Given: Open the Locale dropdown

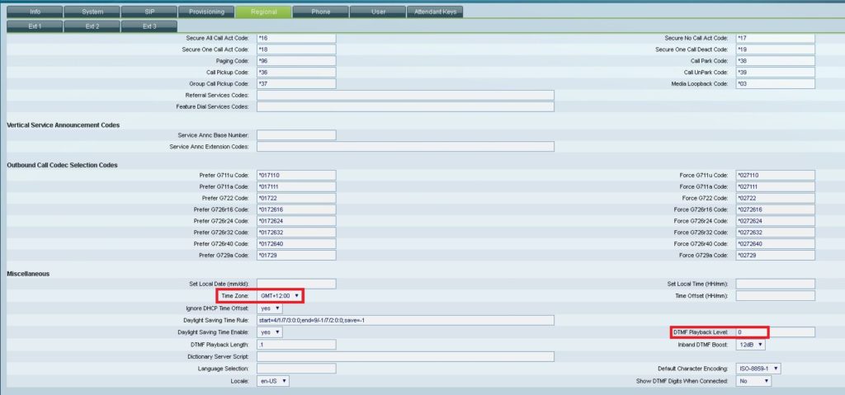Looking at the screenshot, I should click(273, 381).
